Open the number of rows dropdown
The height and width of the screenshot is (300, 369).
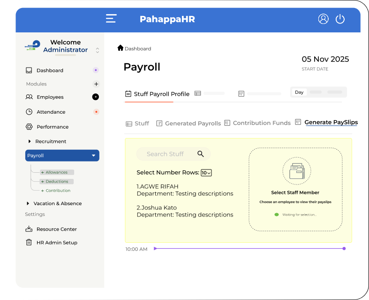[206, 173]
